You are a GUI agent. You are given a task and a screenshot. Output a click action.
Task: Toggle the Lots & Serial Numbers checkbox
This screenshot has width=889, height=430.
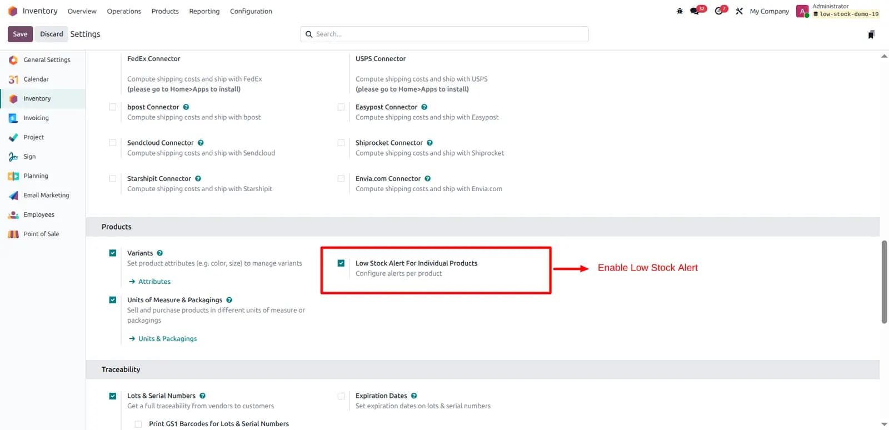[x=113, y=396]
